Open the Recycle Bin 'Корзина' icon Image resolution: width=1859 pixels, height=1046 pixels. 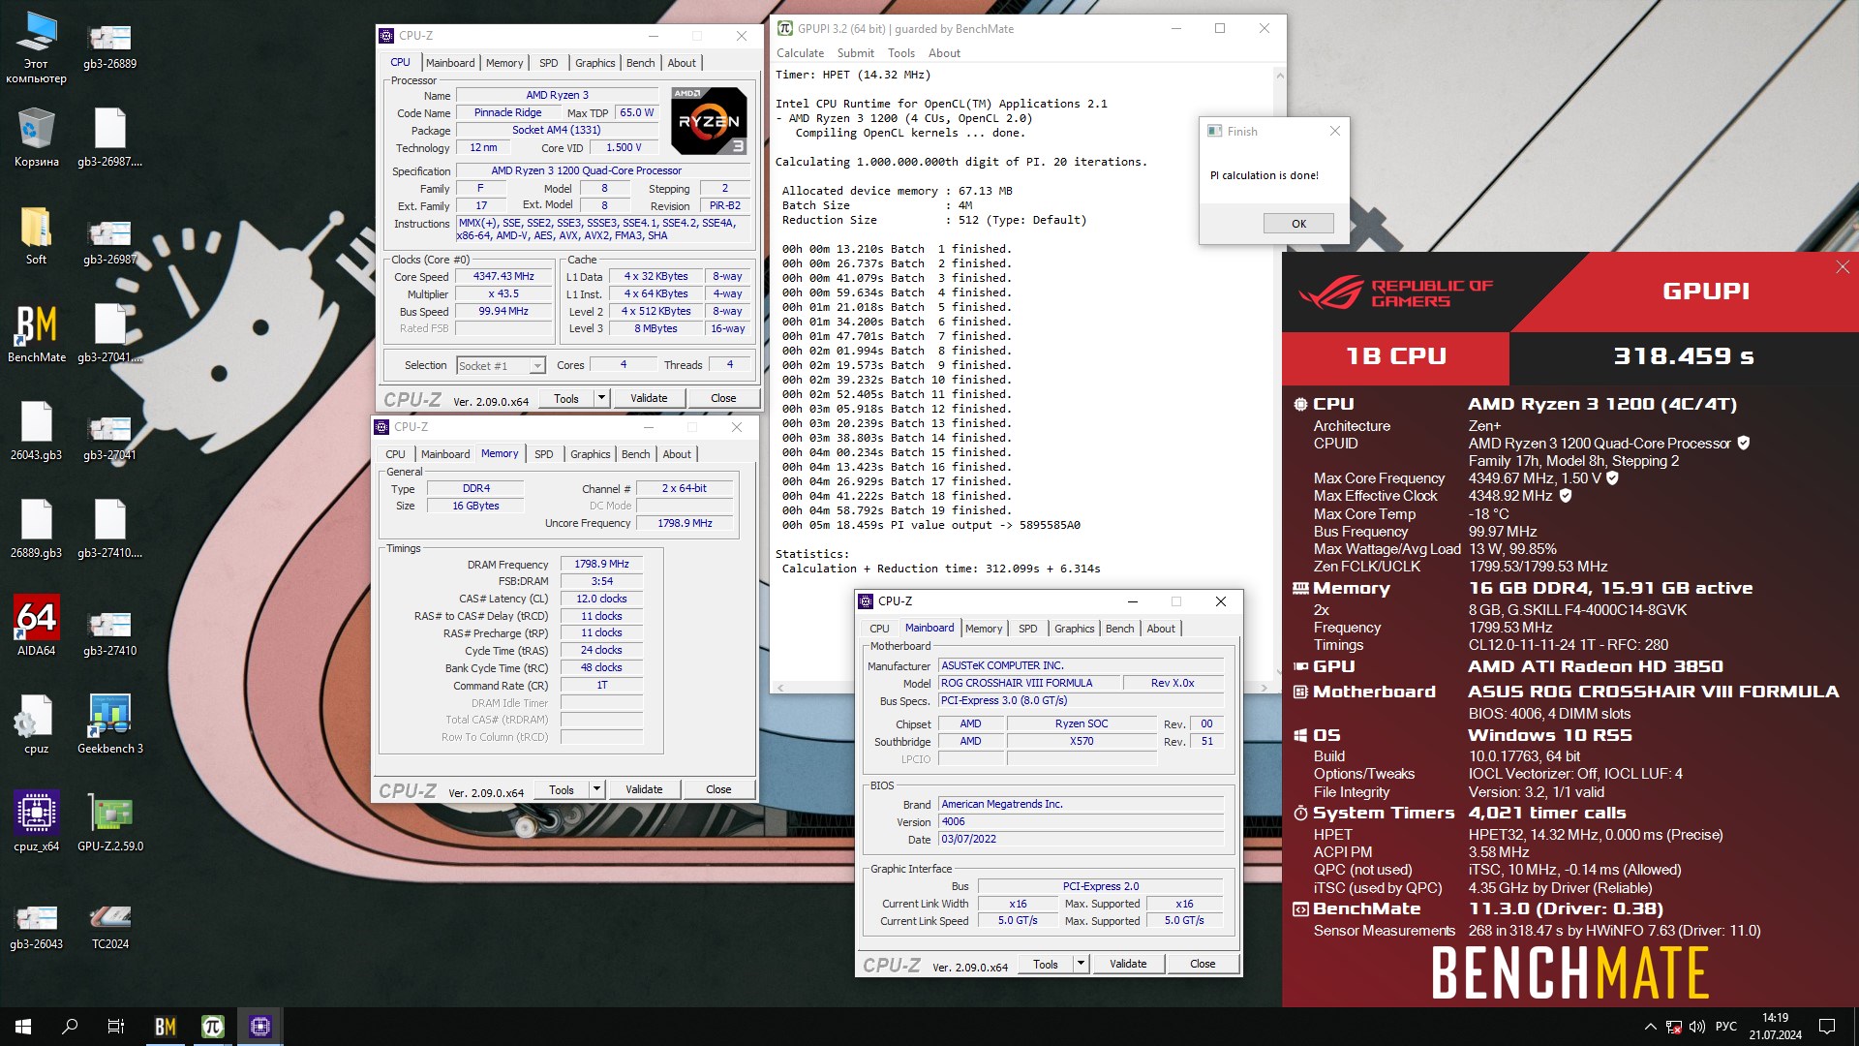point(36,138)
